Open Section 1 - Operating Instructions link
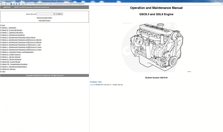This screenshot has height=132, width=223. click(12, 32)
